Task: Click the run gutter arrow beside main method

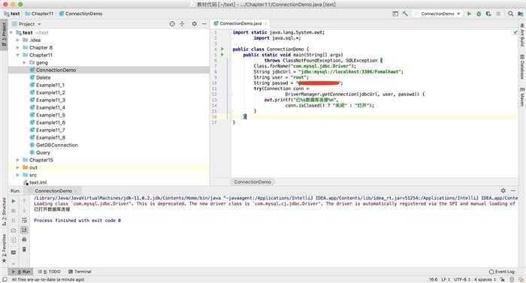Action: click(222, 55)
